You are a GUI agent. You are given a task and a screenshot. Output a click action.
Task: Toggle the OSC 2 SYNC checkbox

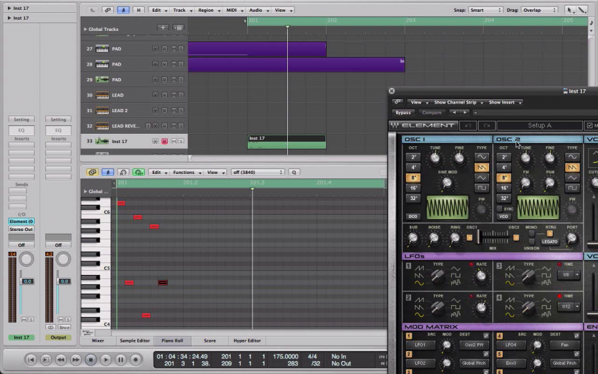(x=500, y=209)
